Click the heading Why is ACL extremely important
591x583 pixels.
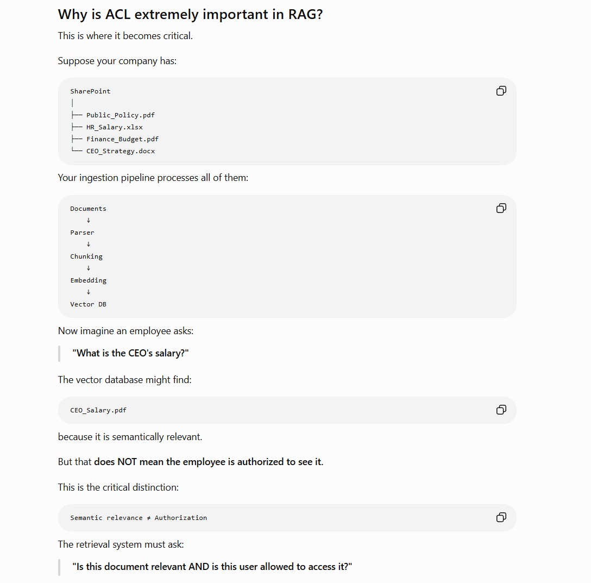point(190,14)
